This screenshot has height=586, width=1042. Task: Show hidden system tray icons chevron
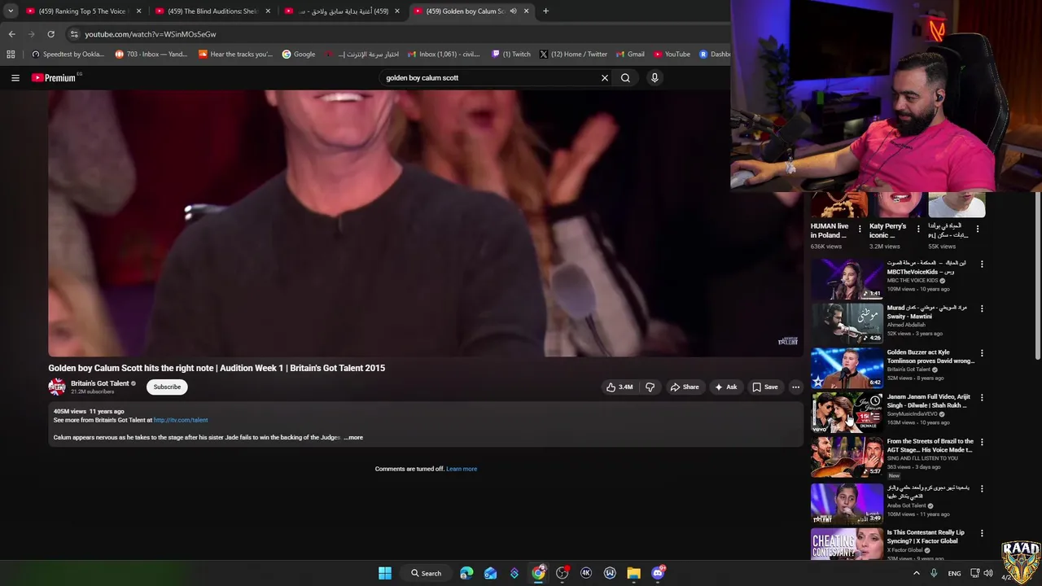[x=916, y=573]
